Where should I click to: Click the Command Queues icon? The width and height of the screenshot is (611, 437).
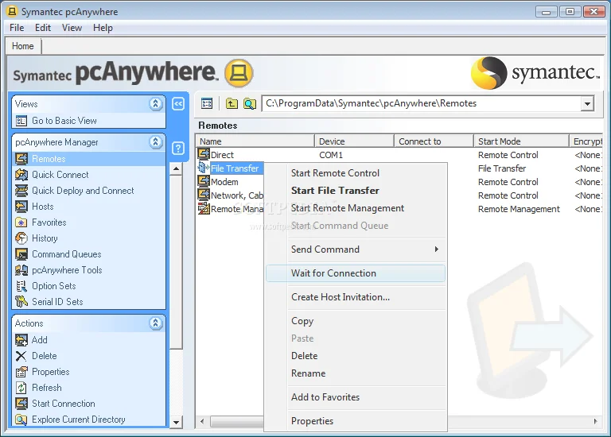point(21,254)
